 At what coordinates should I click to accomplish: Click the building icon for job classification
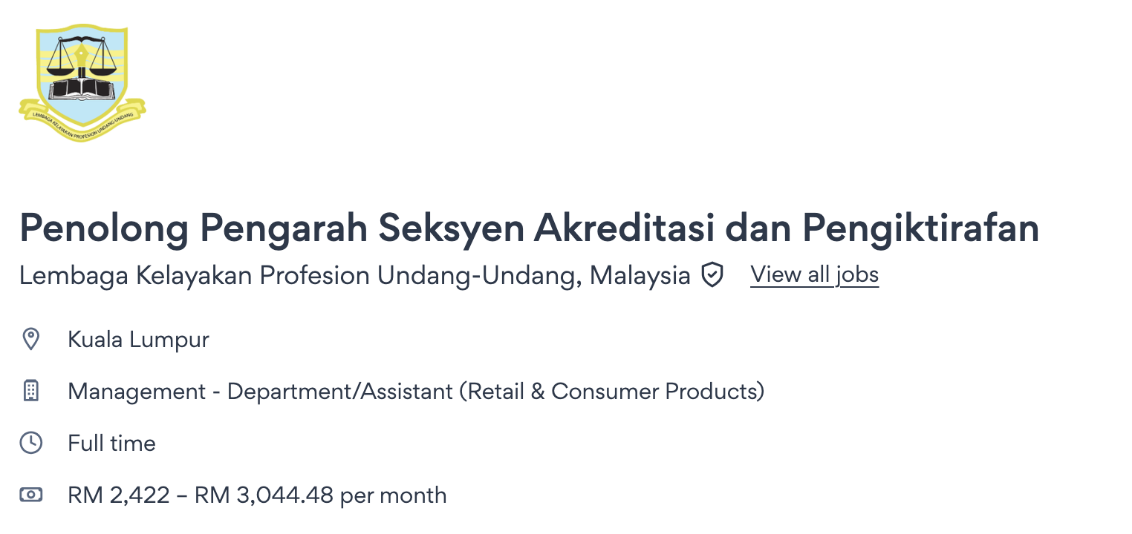coord(30,391)
